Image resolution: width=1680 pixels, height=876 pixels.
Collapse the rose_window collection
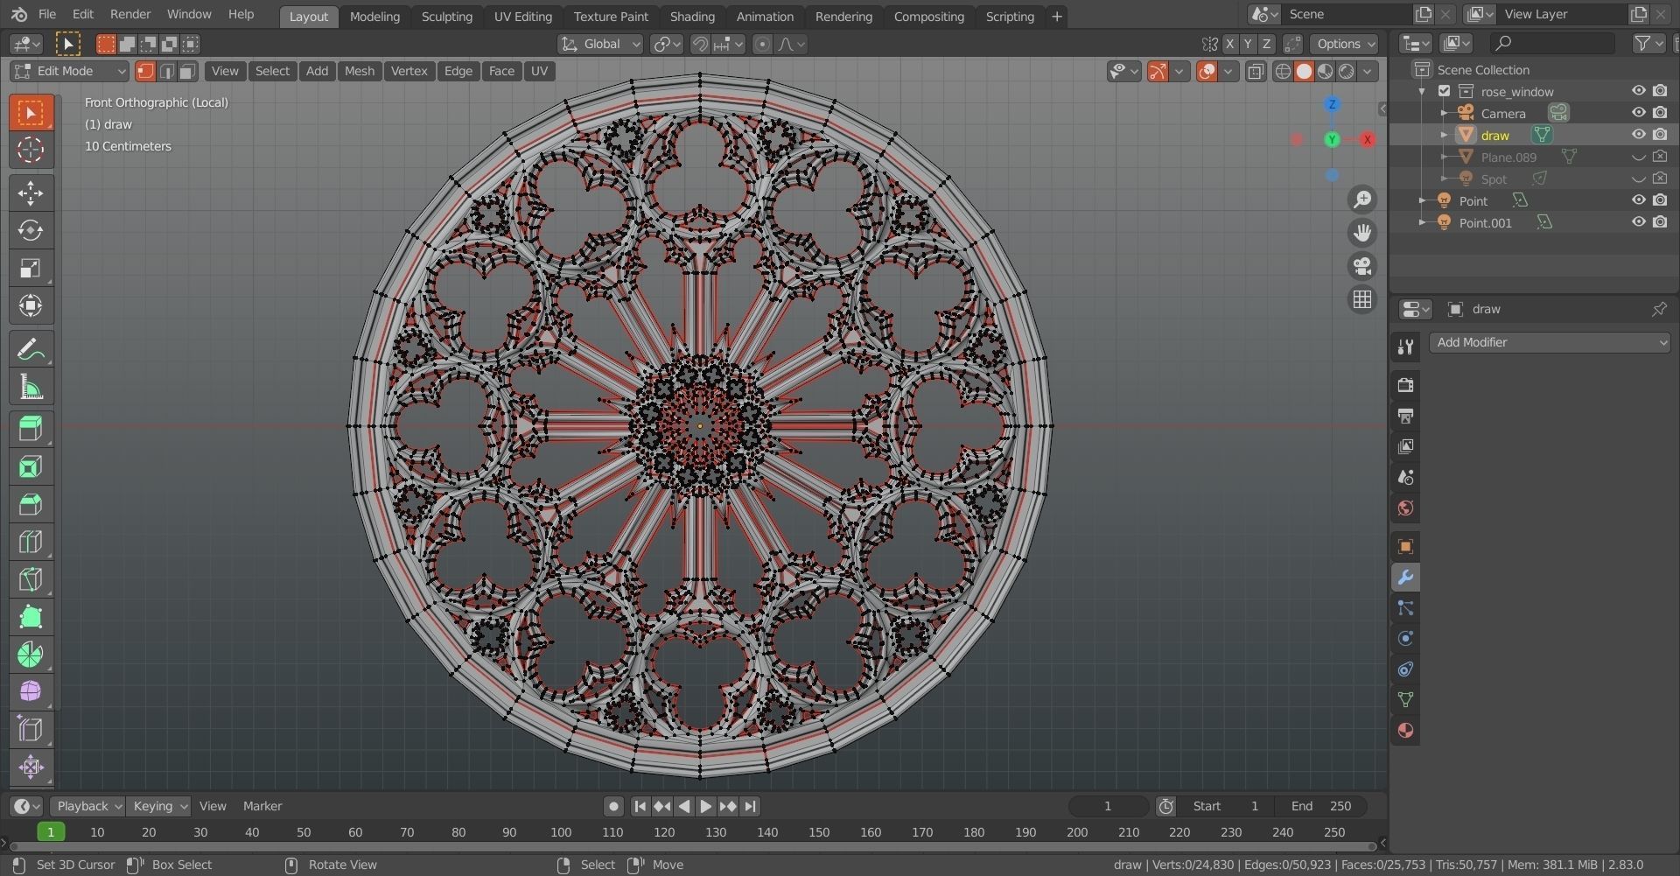click(x=1422, y=91)
